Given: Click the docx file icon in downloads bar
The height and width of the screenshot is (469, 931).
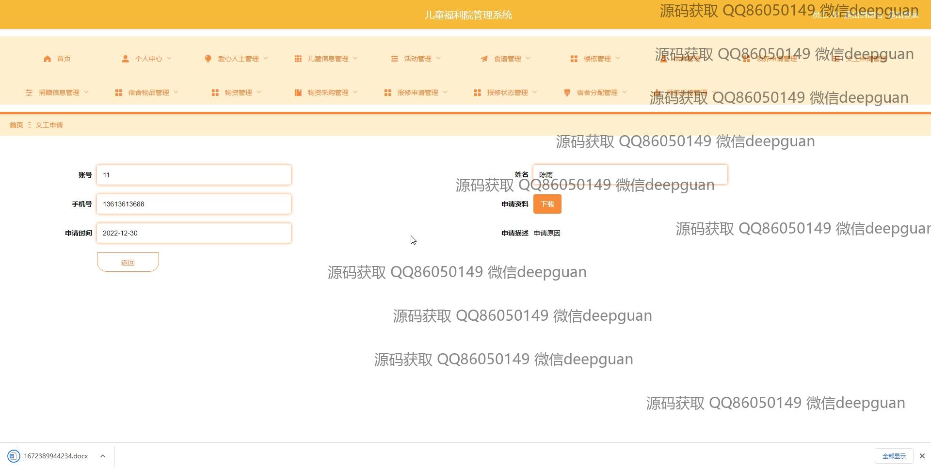Looking at the screenshot, I should [x=14, y=456].
